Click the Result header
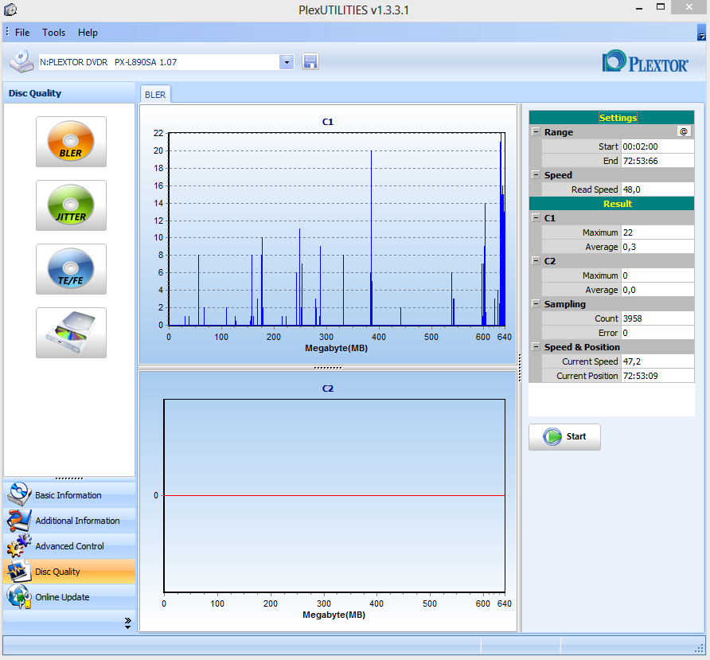710x660 pixels. point(611,204)
